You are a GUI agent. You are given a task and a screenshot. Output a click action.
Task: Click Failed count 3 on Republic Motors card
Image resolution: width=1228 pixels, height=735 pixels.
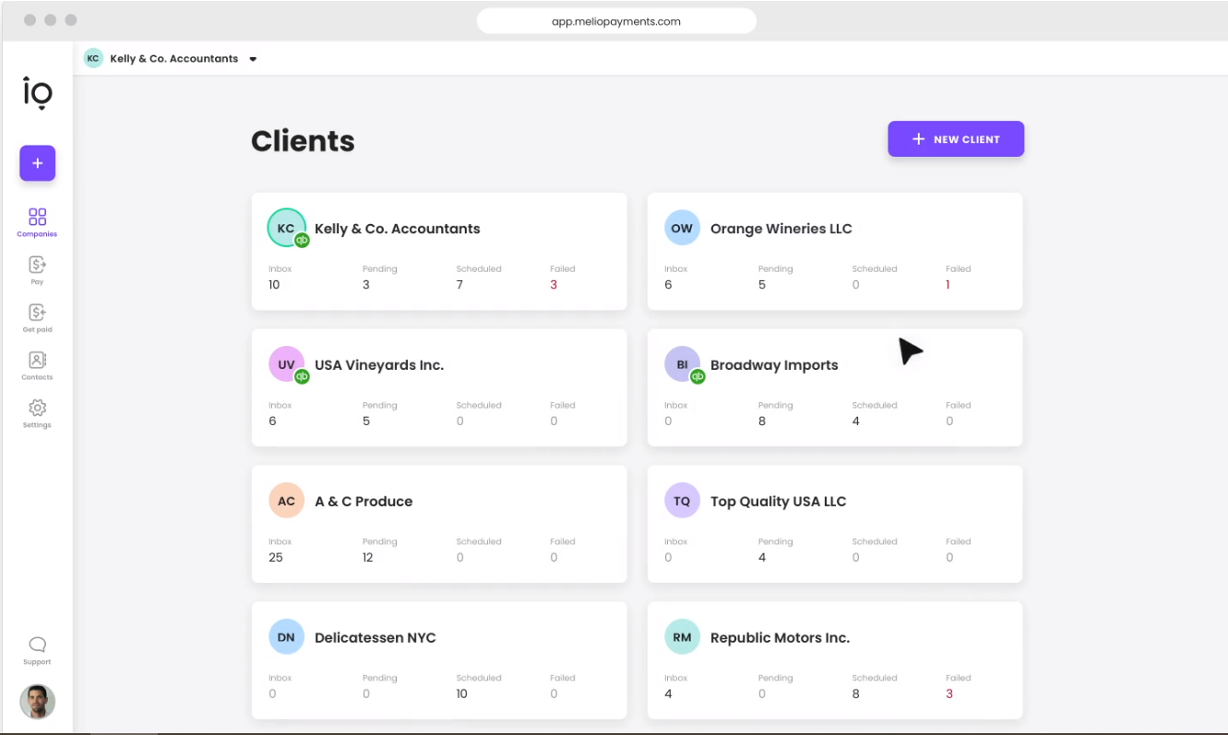949,694
